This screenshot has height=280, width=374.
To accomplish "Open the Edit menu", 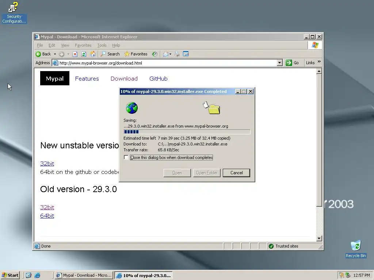I will pos(52,45).
